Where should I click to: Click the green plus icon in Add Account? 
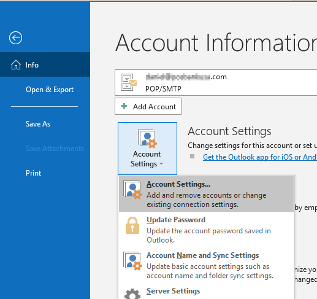click(x=124, y=106)
